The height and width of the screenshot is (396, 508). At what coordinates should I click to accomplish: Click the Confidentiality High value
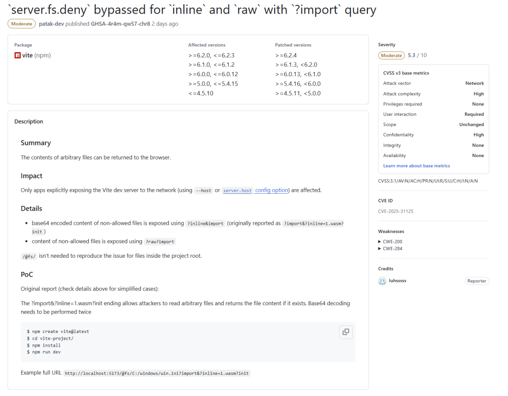click(x=478, y=135)
